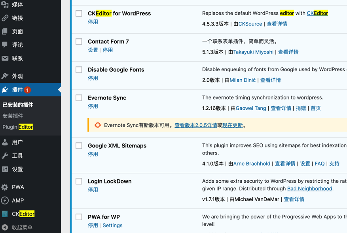The image size is (347, 233).
Task: Click the PWA gear icon
Action: pos(5,187)
